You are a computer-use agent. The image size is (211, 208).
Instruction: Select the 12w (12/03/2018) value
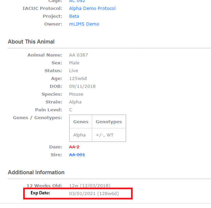(90, 186)
